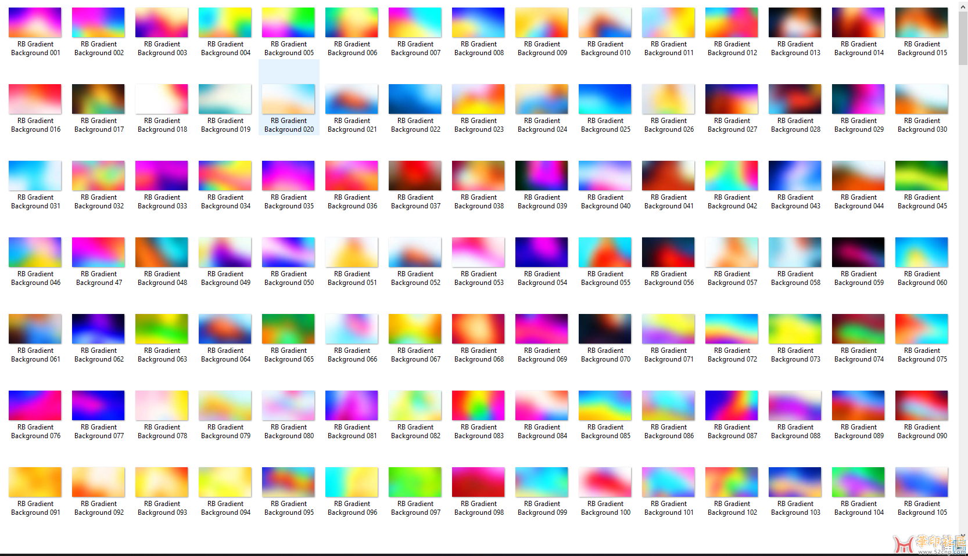Click the RB Gradient Background 030 filename label

922,125
